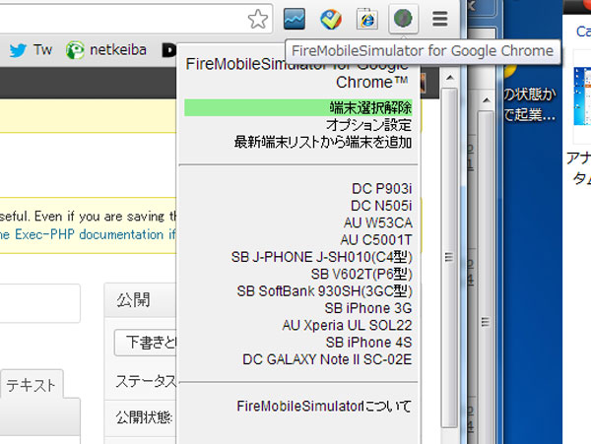591x444 pixels.
Task: Click the popup scrollbar thumb
Action: tap(449, 257)
